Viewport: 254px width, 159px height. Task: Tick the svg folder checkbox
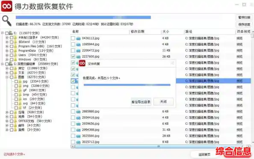tap(16, 103)
